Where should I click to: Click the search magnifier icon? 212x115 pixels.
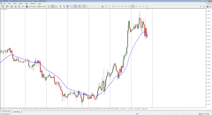(x=201, y=6)
